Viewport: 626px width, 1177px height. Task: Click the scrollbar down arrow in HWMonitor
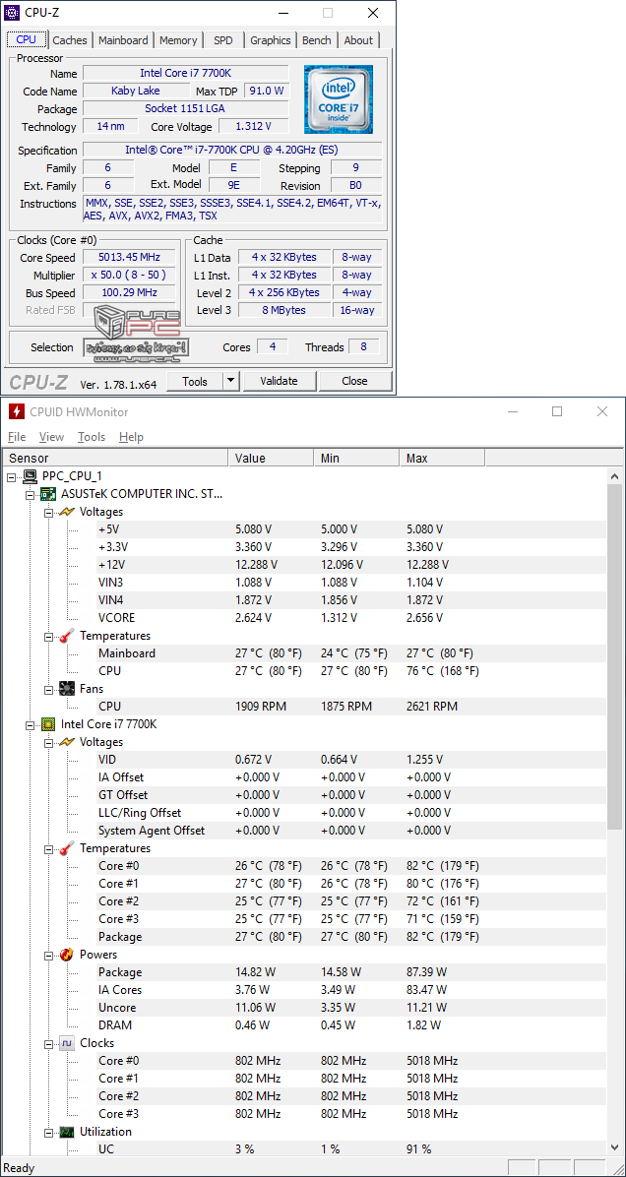click(x=615, y=1146)
